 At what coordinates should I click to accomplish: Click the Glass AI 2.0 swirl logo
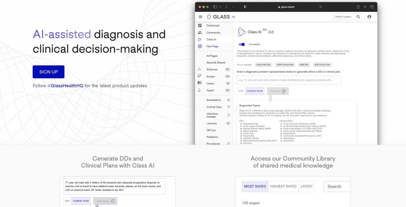click(241, 32)
